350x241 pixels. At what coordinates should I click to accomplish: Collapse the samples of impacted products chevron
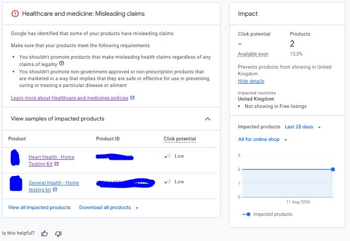(208, 119)
